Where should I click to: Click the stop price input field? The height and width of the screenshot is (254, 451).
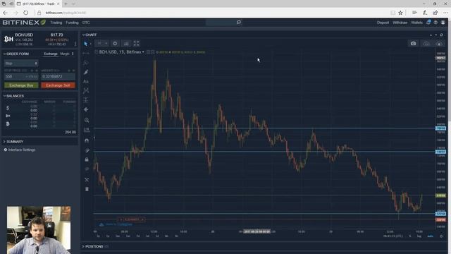click(x=21, y=77)
